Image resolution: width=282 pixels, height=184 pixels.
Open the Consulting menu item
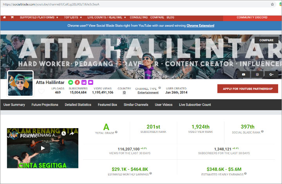[139, 18]
